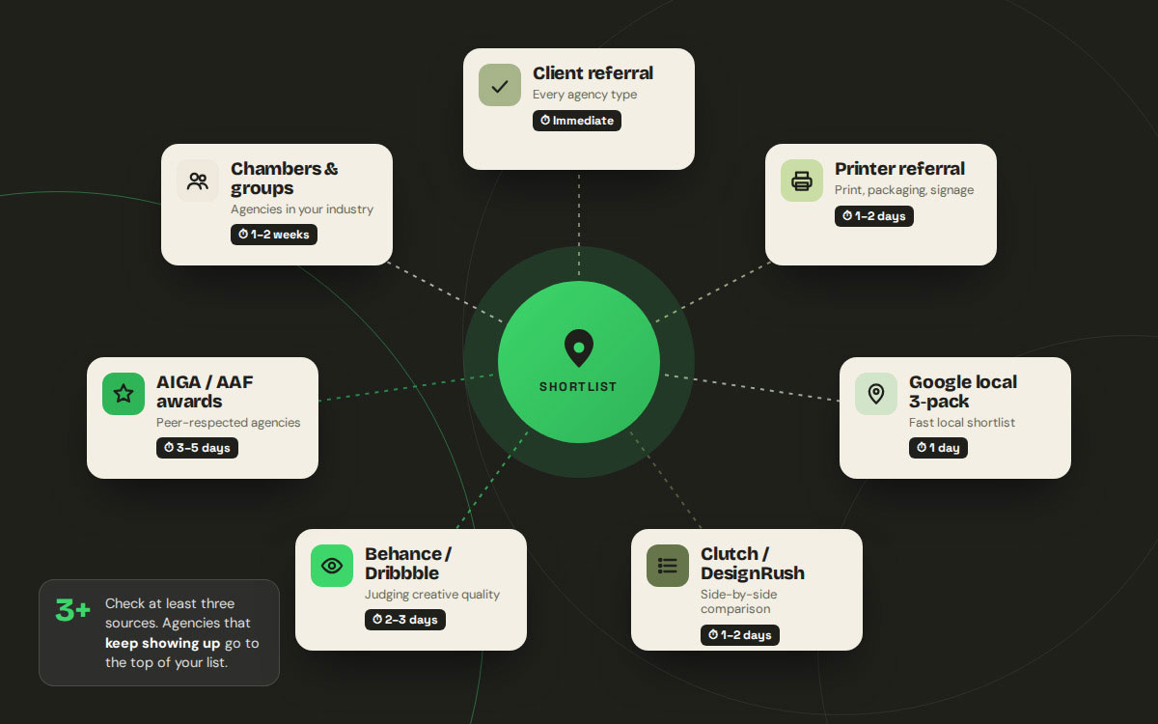Open the Printer referral heading
Viewport: 1158px width, 724px height.
899,169
